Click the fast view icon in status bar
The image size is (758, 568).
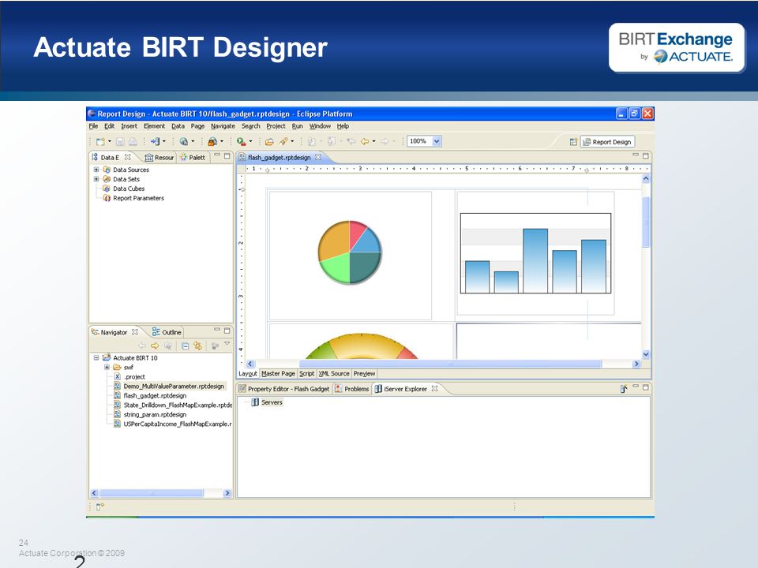tap(100, 506)
